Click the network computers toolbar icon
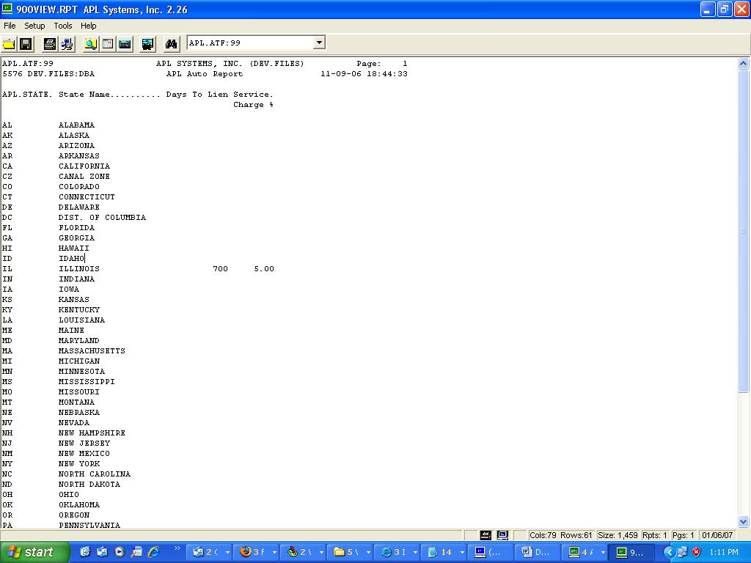The image size is (751, 563). [x=67, y=44]
